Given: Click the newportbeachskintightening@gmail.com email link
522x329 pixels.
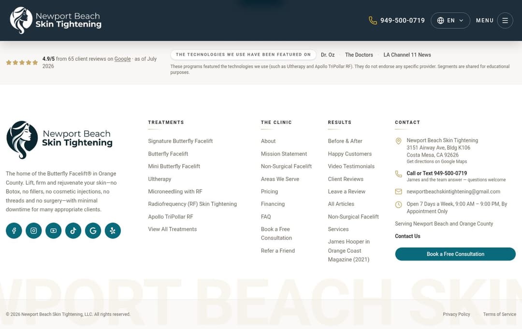Looking at the screenshot, I should pos(453,192).
